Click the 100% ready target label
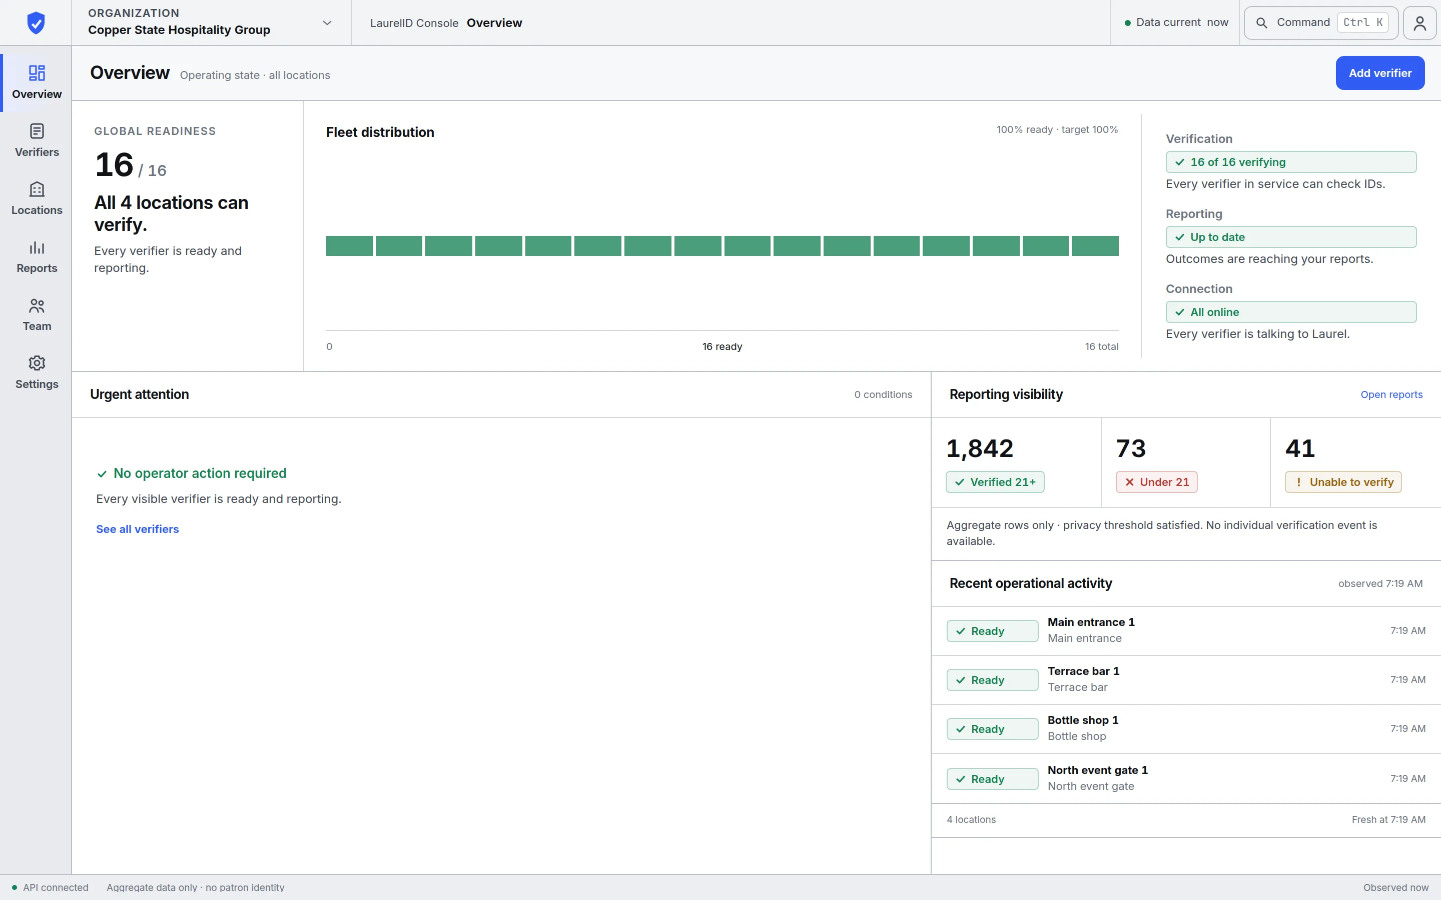This screenshot has height=900, width=1441. click(1057, 130)
